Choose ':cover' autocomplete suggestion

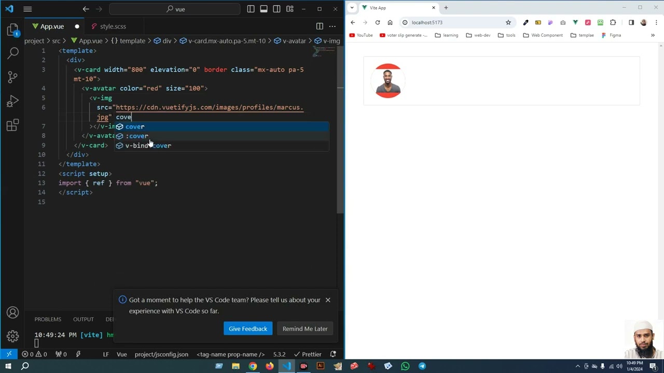coord(222,136)
